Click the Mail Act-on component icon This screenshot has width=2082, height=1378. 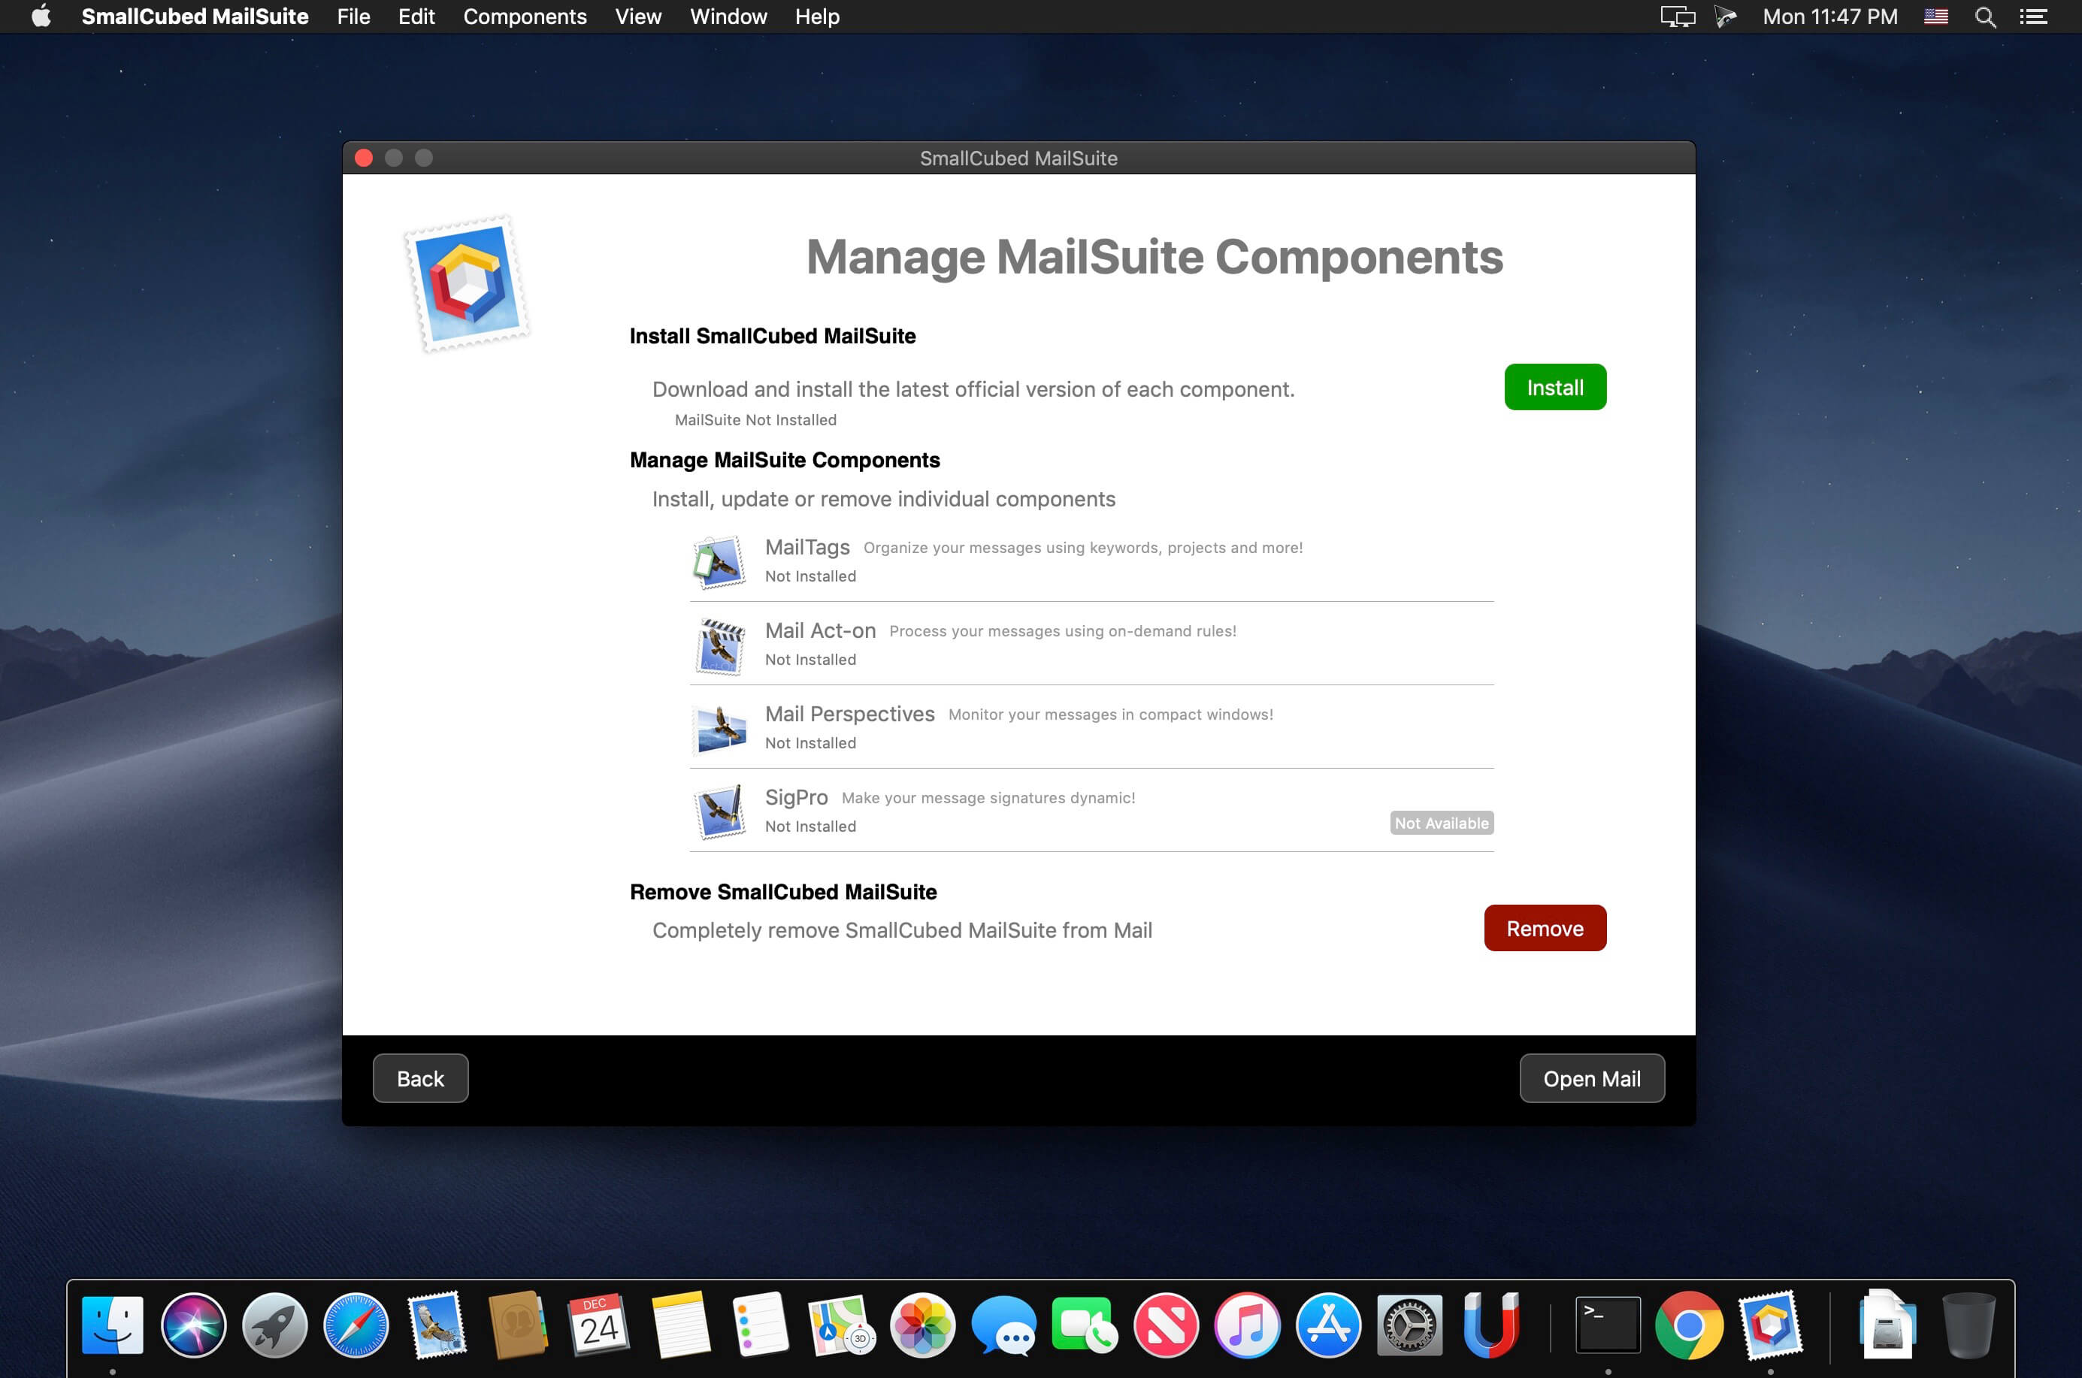point(719,645)
